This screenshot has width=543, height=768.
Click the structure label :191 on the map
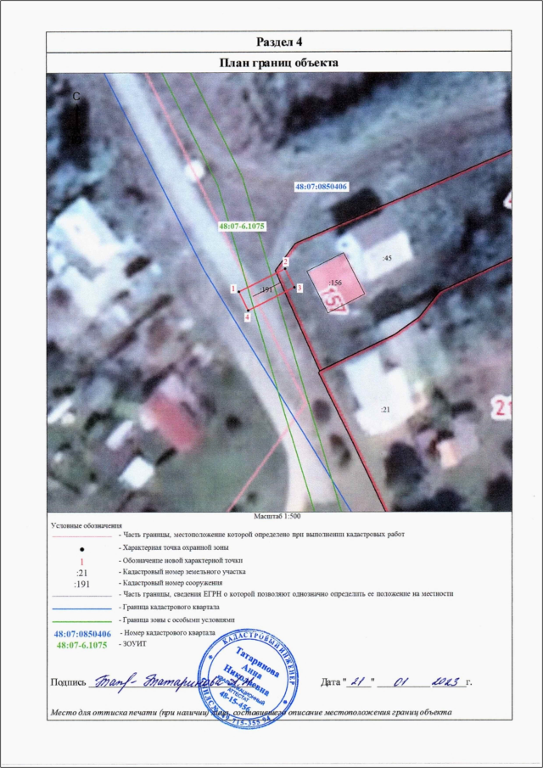[265, 290]
